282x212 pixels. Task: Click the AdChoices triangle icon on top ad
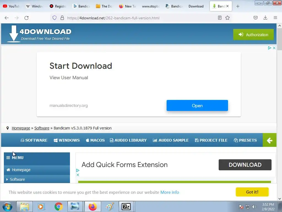pos(269,48)
